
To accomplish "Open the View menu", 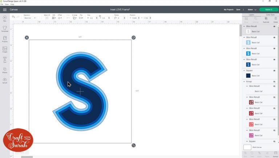I will pos(7,4).
